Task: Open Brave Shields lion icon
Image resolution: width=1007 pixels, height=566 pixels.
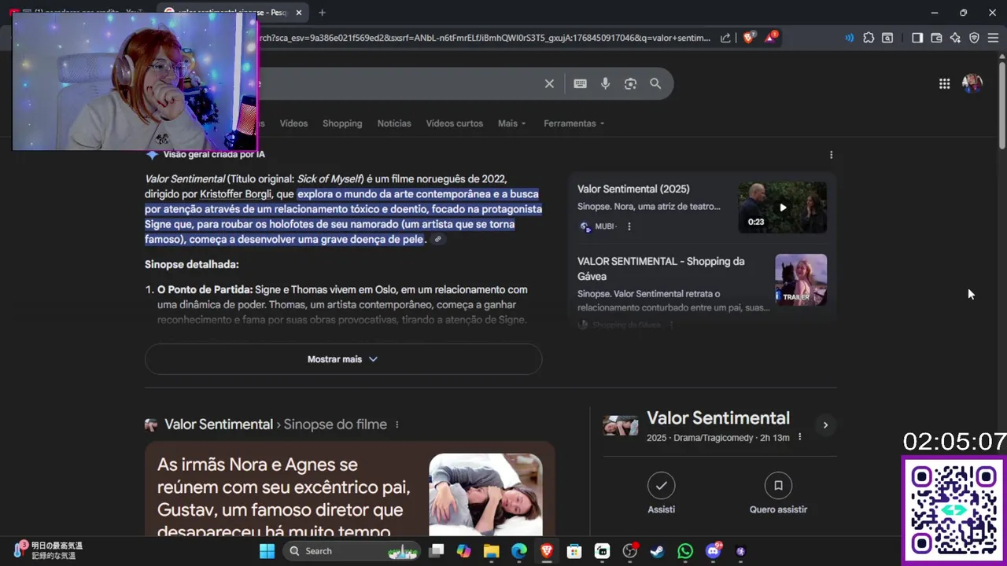Action: tap(749, 37)
